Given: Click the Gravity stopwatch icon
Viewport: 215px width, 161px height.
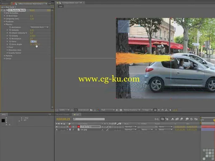Looking at the screenshot, I should [x=10, y=36].
